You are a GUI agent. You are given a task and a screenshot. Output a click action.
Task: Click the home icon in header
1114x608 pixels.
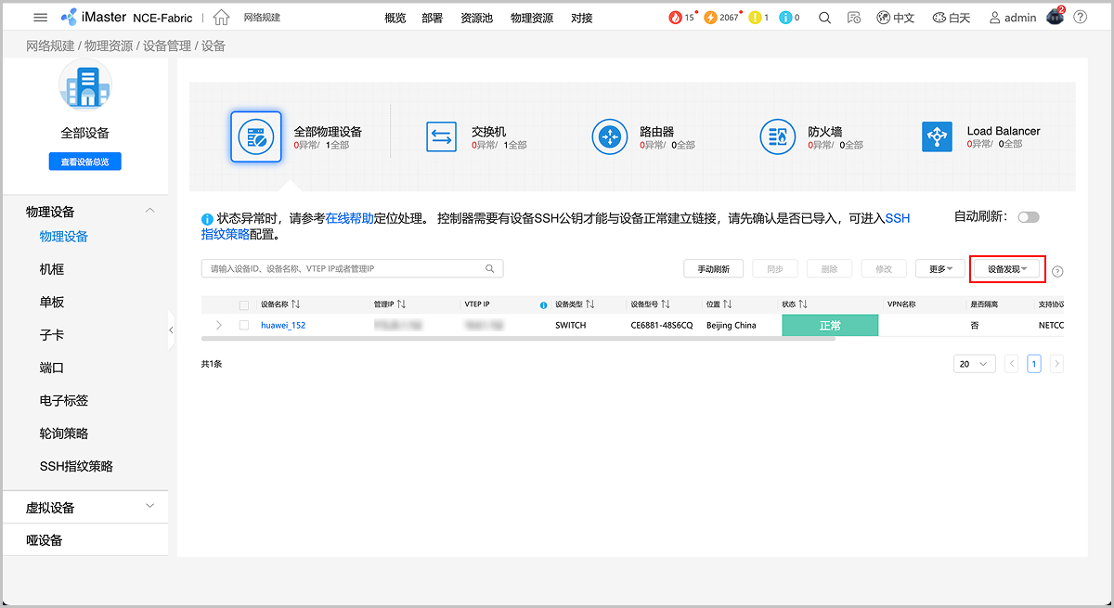tap(221, 18)
